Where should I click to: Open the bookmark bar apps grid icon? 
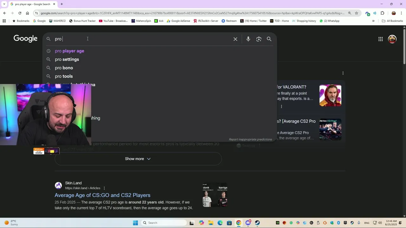[x=4, y=21]
